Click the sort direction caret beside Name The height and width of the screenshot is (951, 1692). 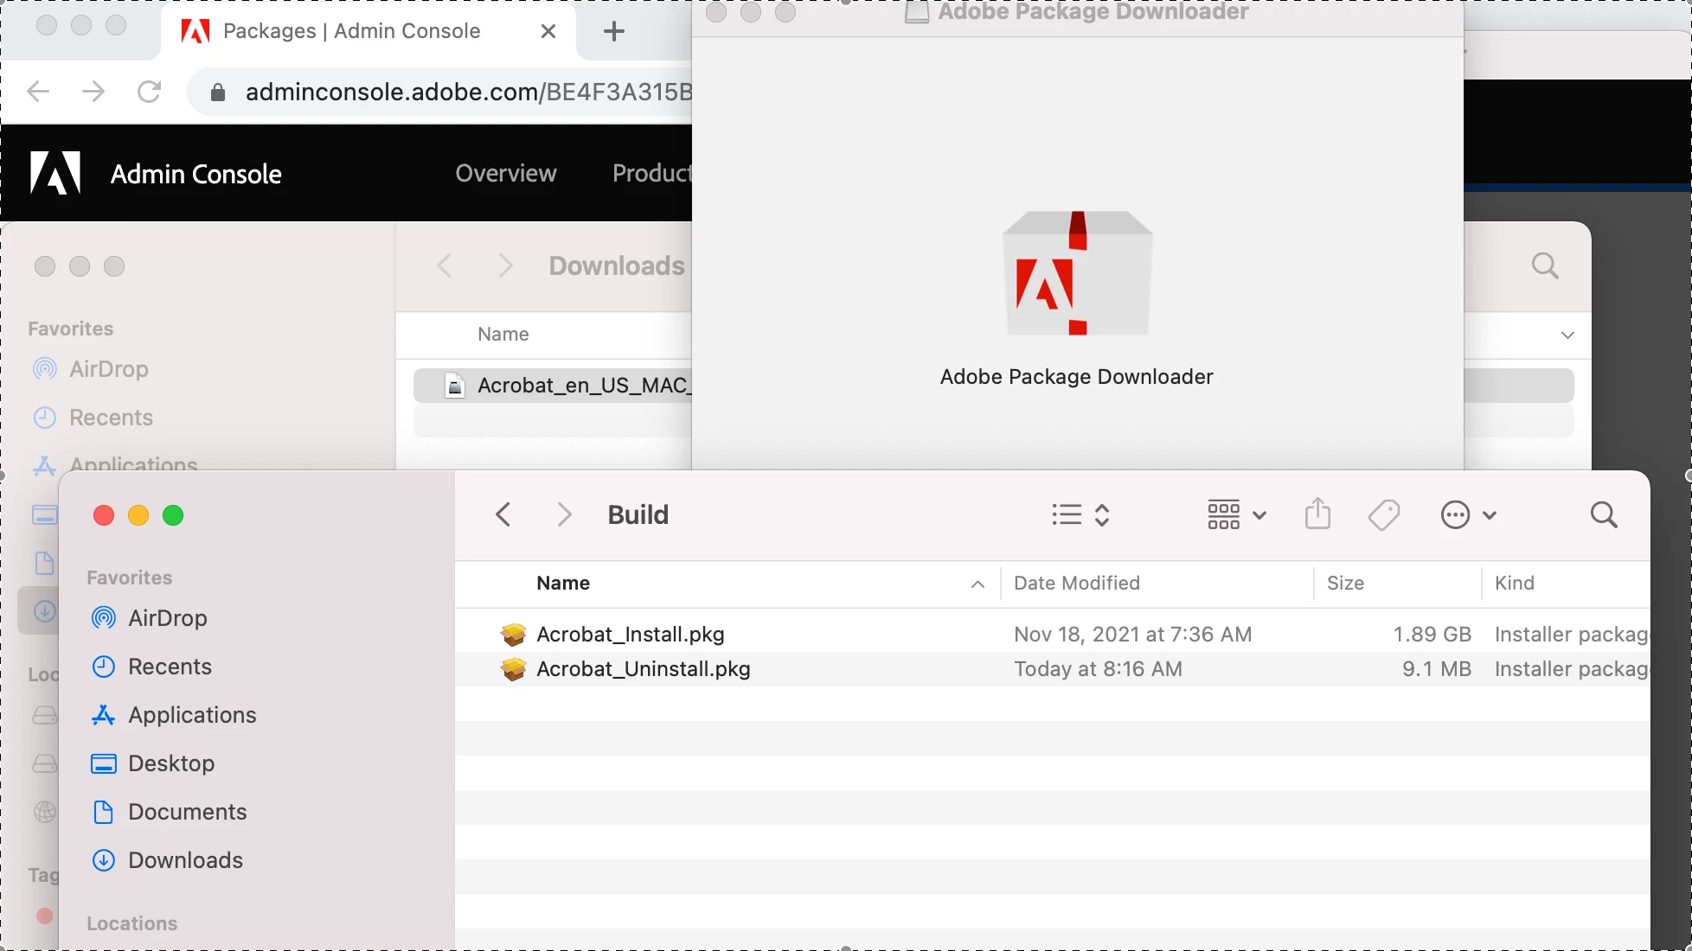point(977,584)
